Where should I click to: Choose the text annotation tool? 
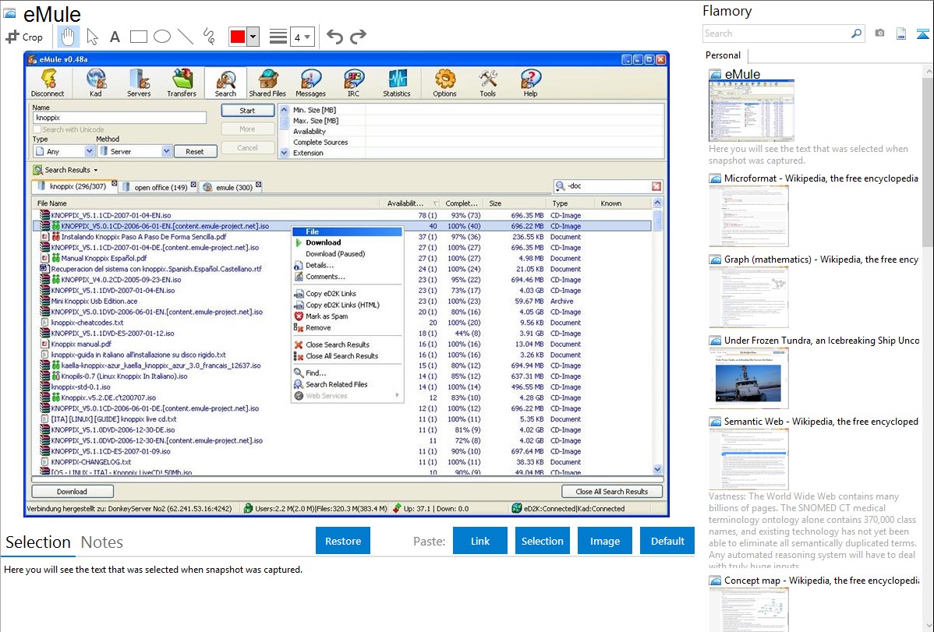click(115, 37)
